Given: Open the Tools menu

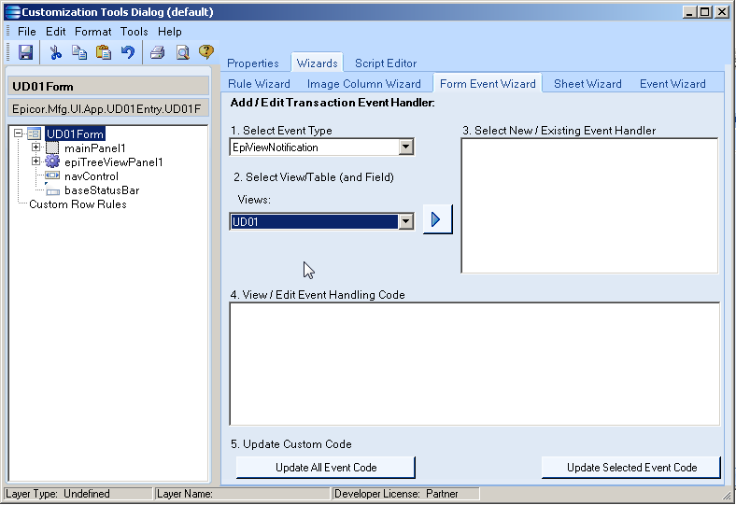Looking at the screenshot, I should (x=134, y=32).
